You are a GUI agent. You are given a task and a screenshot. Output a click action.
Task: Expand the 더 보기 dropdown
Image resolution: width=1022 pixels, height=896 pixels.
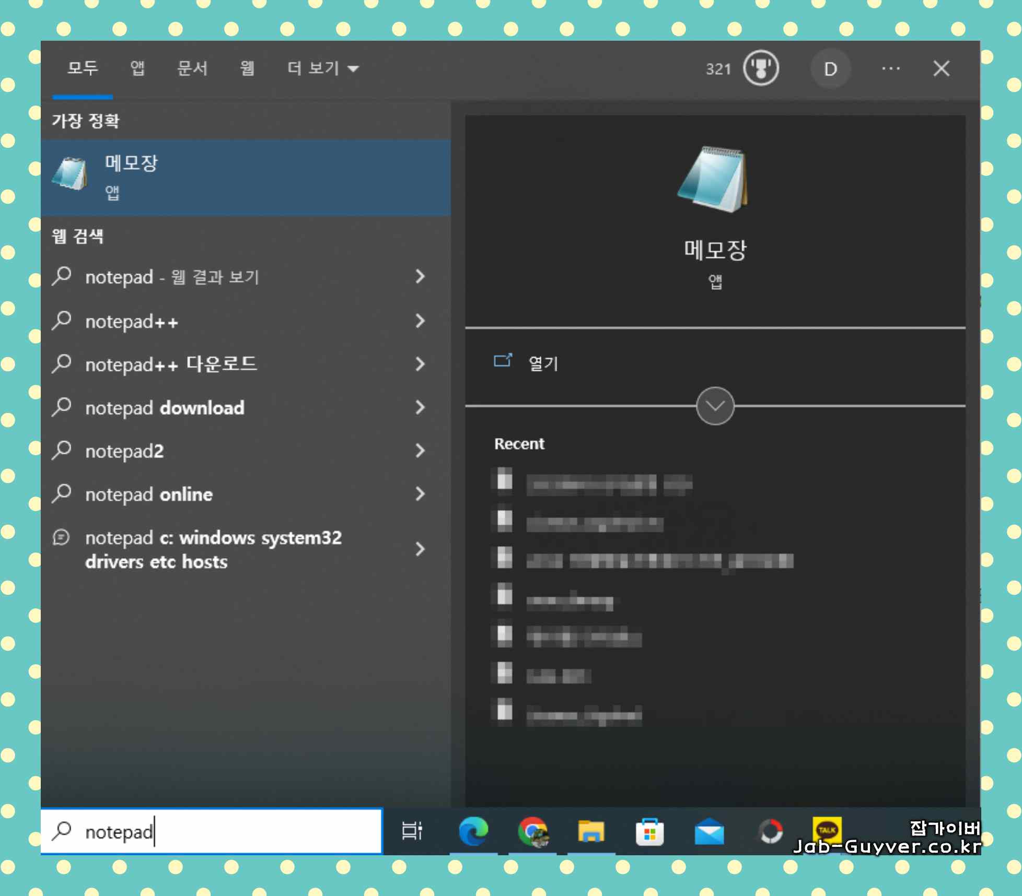click(x=322, y=68)
